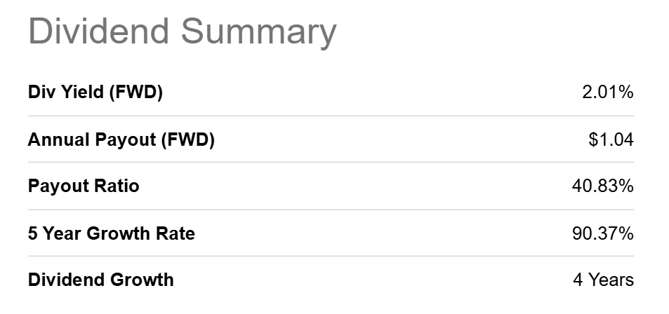Click the $1.04 annual payout value
Screen dimensions: 669x314
click(611, 139)
